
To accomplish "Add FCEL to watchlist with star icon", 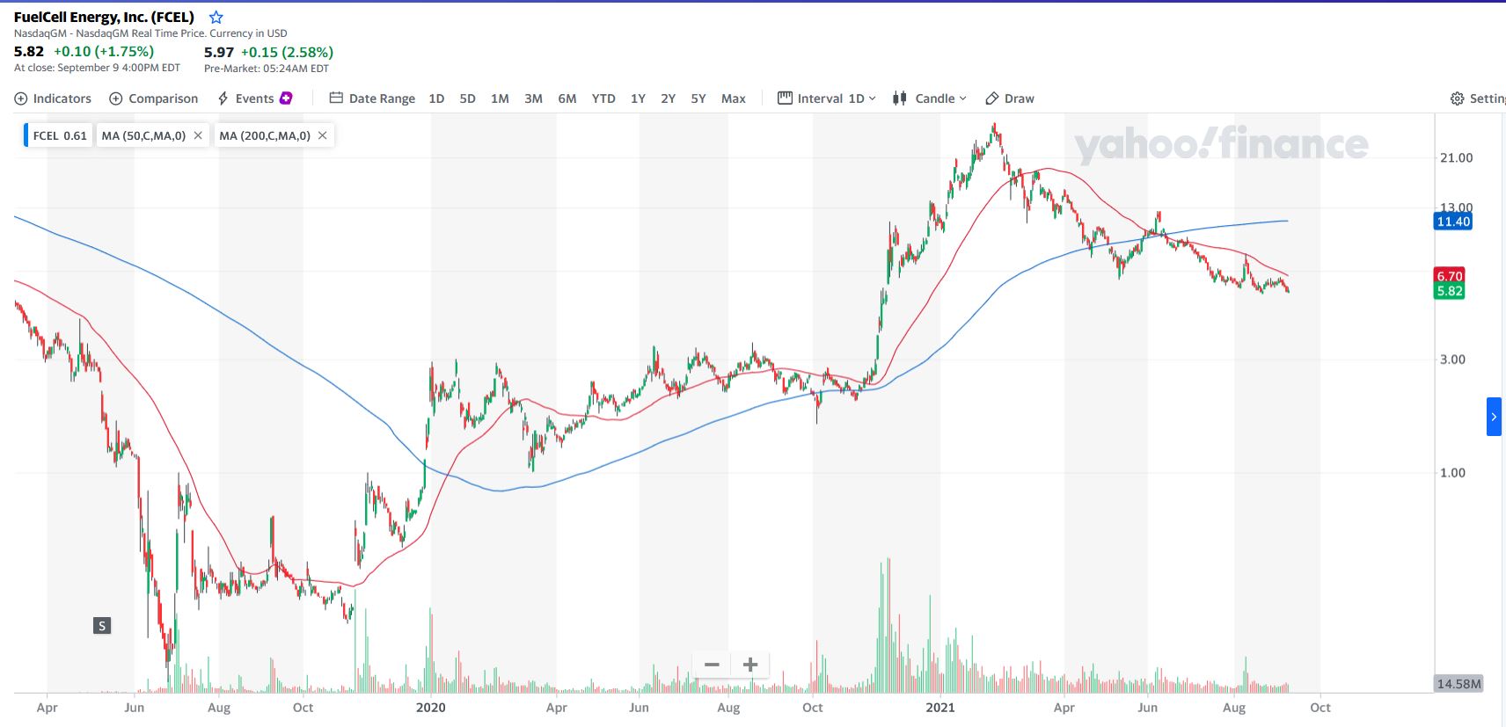I will [216, 18].
